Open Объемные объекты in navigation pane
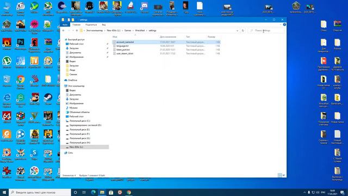The image size is (348, 196). coord(79,112)
